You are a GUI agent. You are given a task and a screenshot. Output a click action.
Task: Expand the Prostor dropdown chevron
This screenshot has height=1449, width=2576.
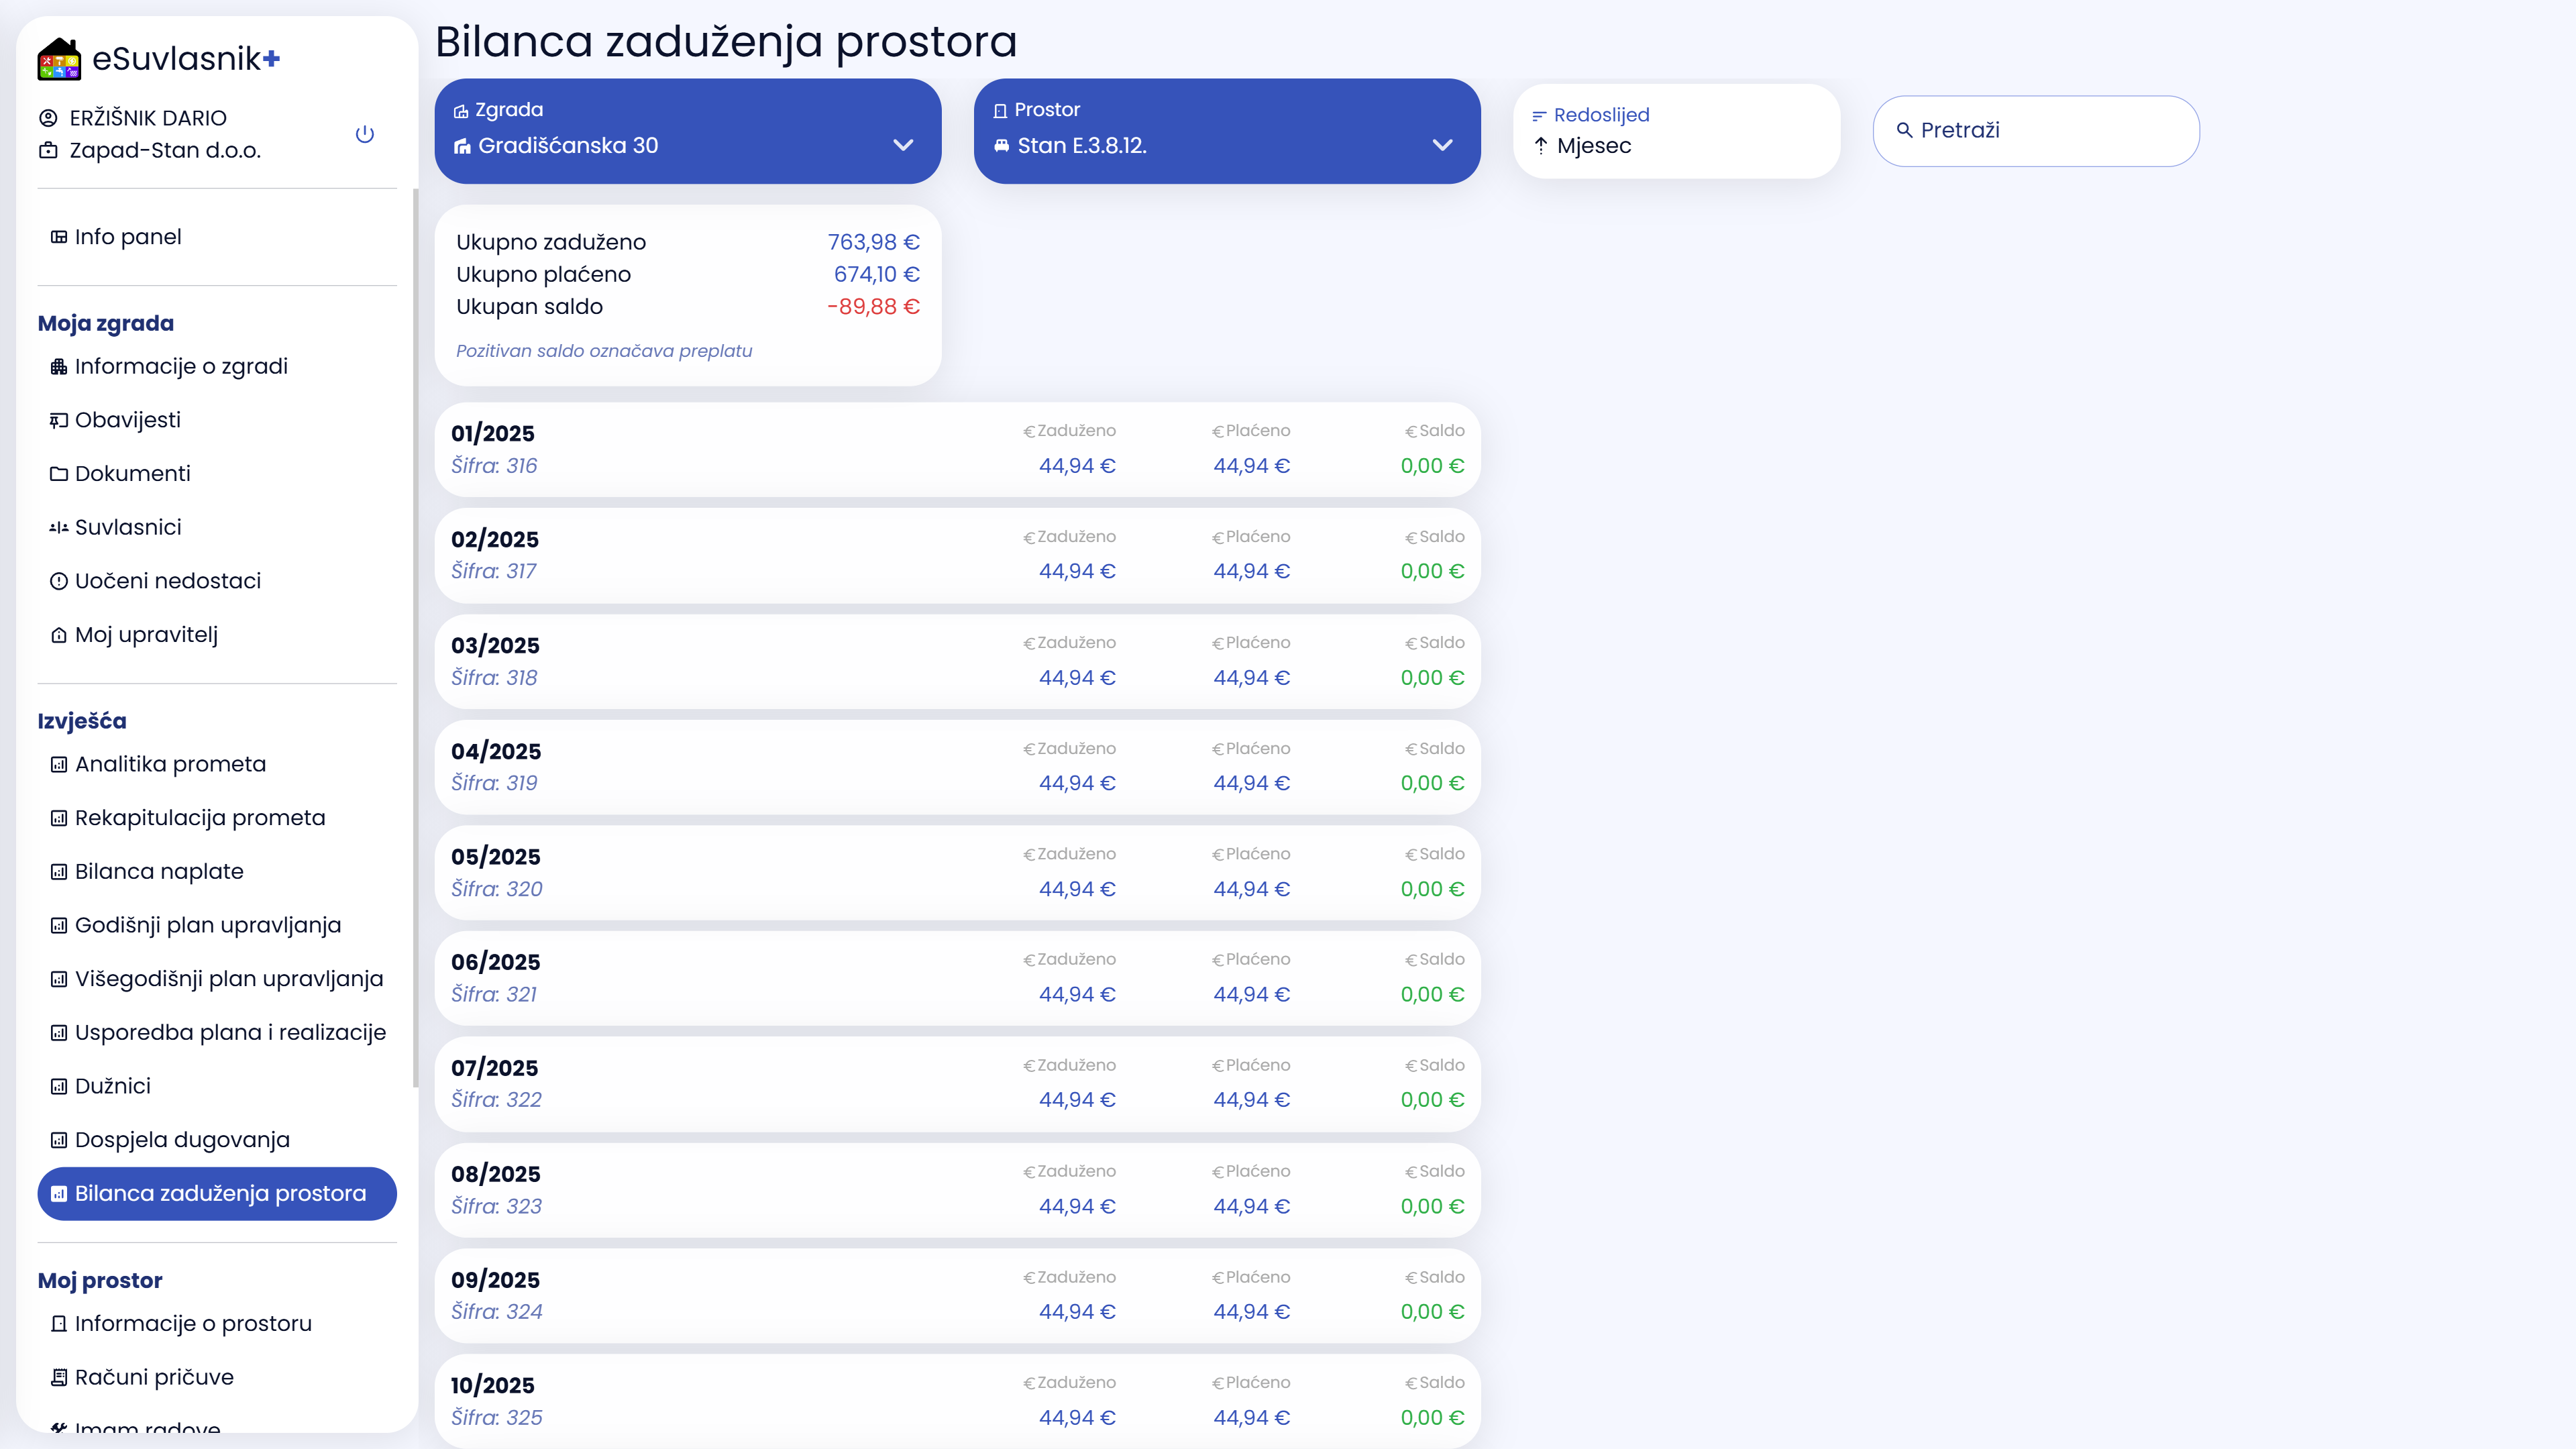pos(1442,145)
